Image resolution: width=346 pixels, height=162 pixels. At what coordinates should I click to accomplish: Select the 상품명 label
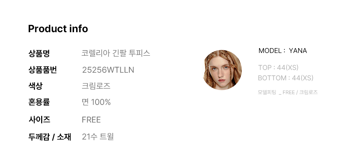click(x=39, y=53)
